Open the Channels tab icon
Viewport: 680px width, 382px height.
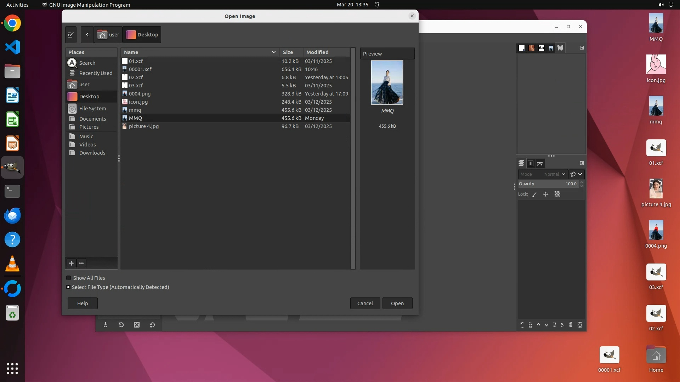[x=531, y=163]
